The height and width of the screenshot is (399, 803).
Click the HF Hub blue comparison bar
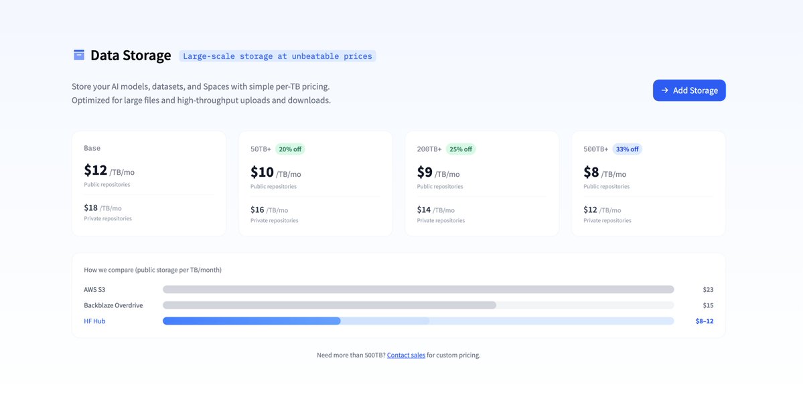click(251, 321)
